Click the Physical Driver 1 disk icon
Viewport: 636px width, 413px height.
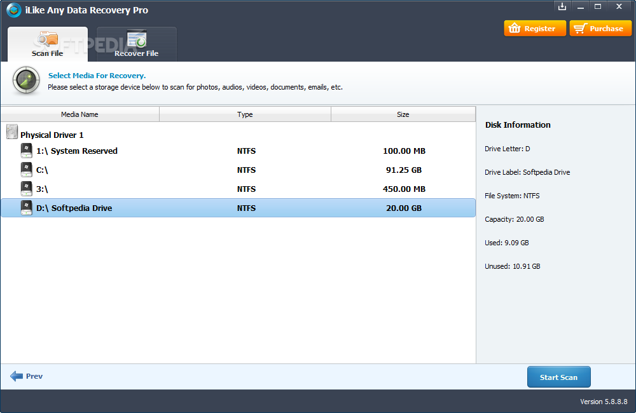pyautogui.click(x=12, y=132)
